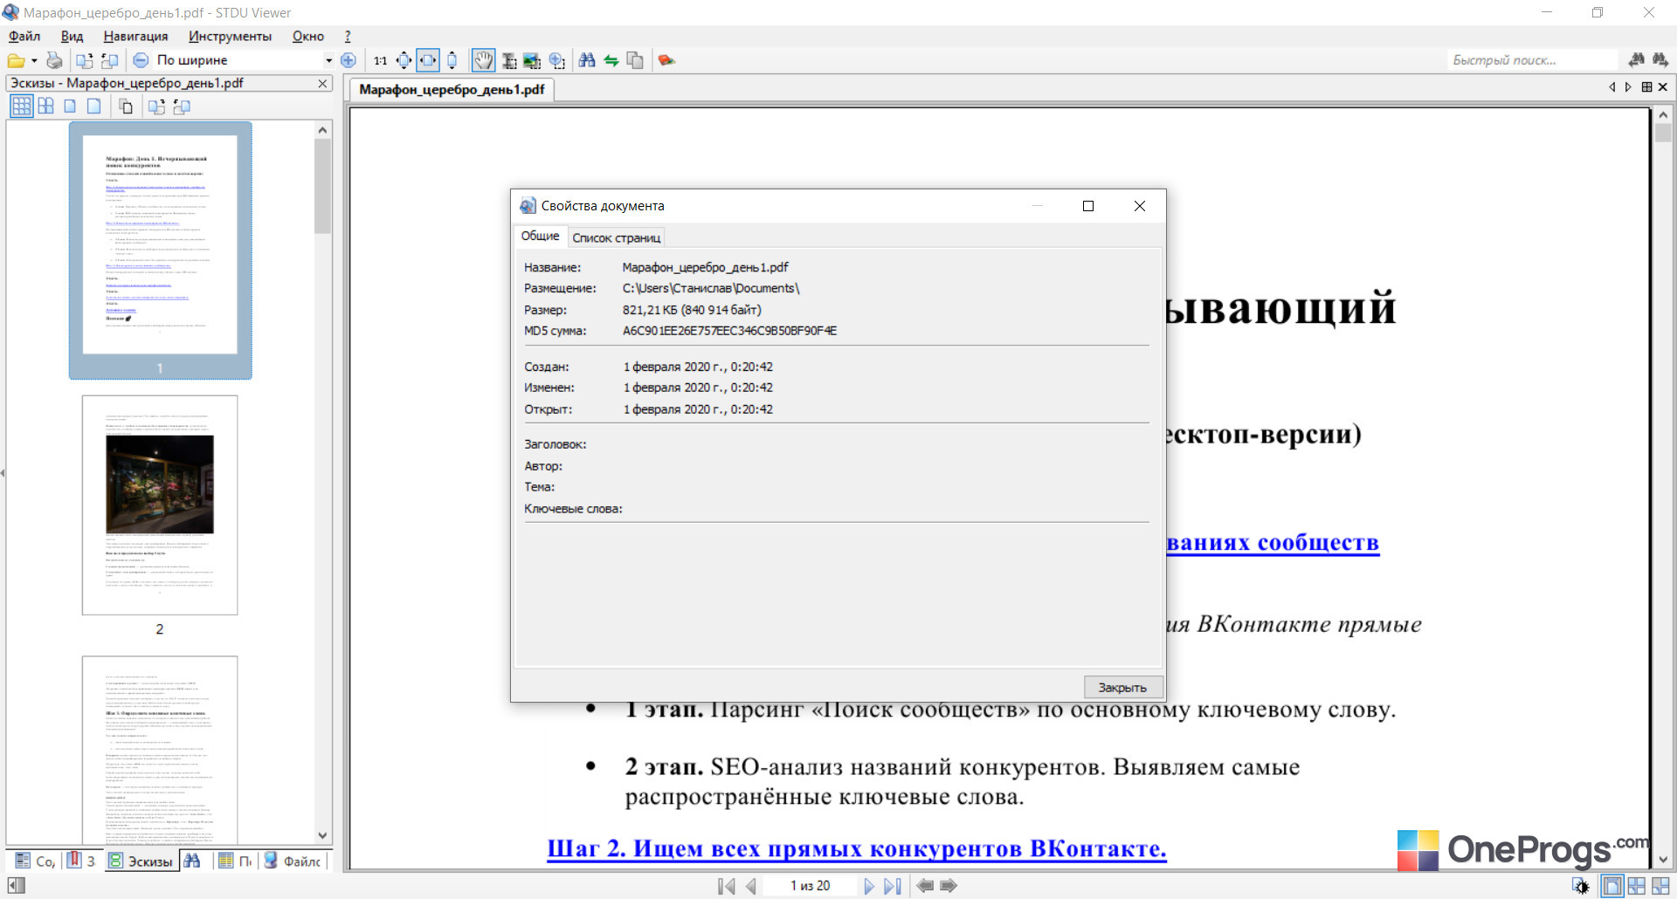Open the search binoculars in main toolbar
Screen dimensions: 1677x899
click(x=587, y=60)
